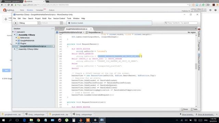219x123 pixels.
Task: Click the Plugins folder icon
Action: pyautogui.click(x=18, y=43)
